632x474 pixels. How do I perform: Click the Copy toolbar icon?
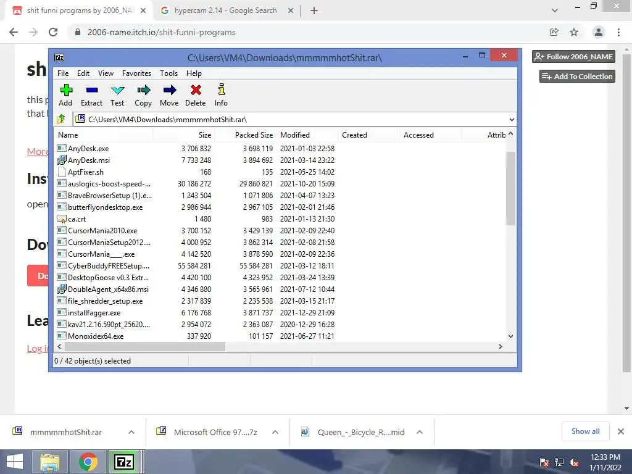(x=143, y=90)
